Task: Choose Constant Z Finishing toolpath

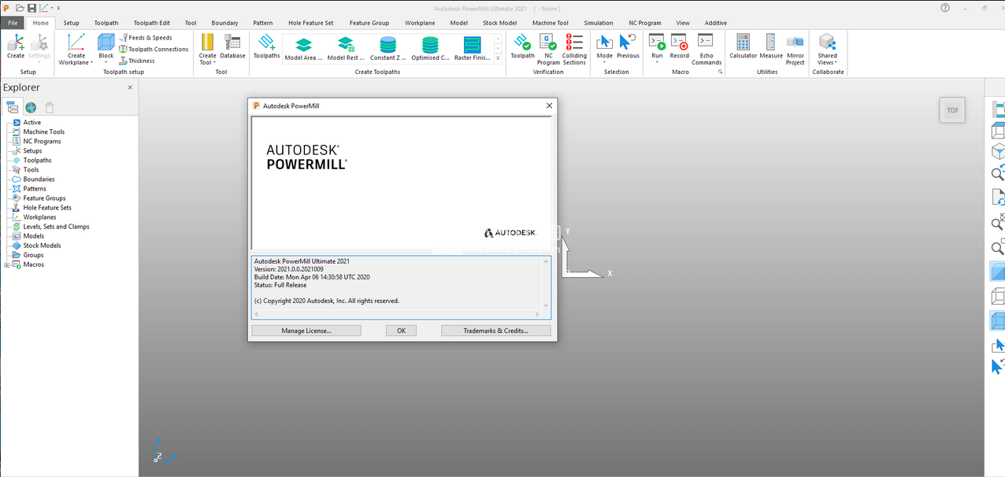Action: click(388, 48)
